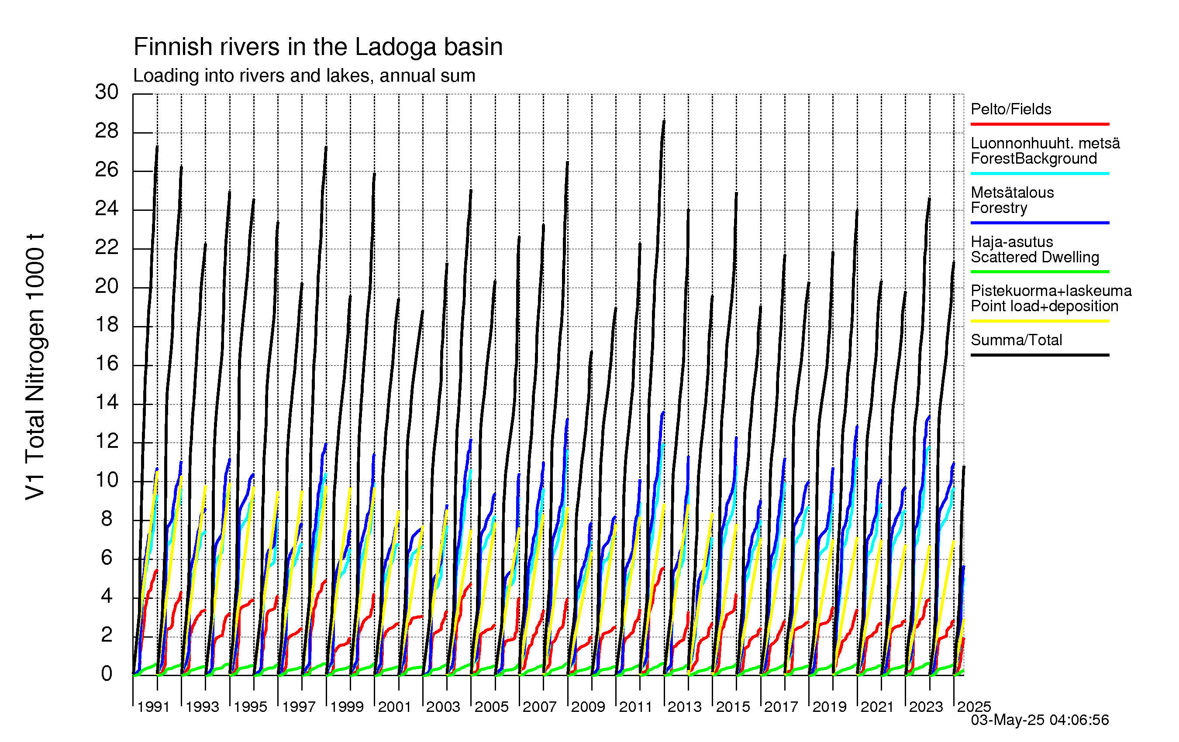Click the subtitle 'Loading into rivers and lakes, annual sum'
The width and height of the screenshot is (1179, 742).
click(304, 76)
